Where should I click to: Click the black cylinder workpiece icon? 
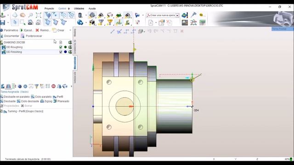(80, 15)
